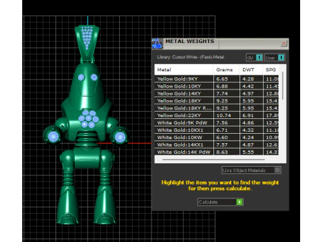Viewport: 323px width, 242px height.
Task: Click the Metal Weights scale icon
Action: pyautogui.click(x=157, y=44)
